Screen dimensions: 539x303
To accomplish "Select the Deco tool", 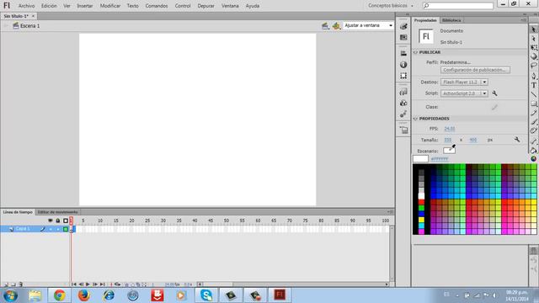I will (x=533, y=130).
